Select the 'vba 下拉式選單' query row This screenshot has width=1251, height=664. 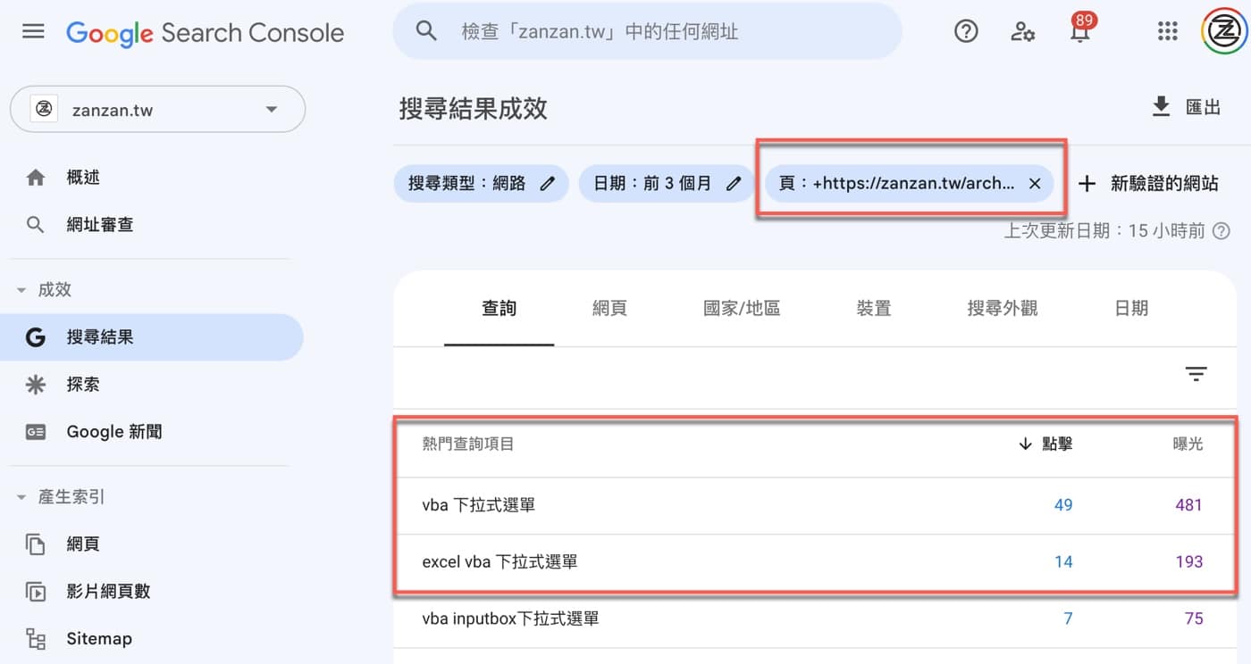(815, 505)
